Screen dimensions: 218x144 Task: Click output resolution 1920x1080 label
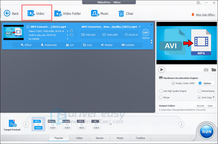(x=110, y=35)
